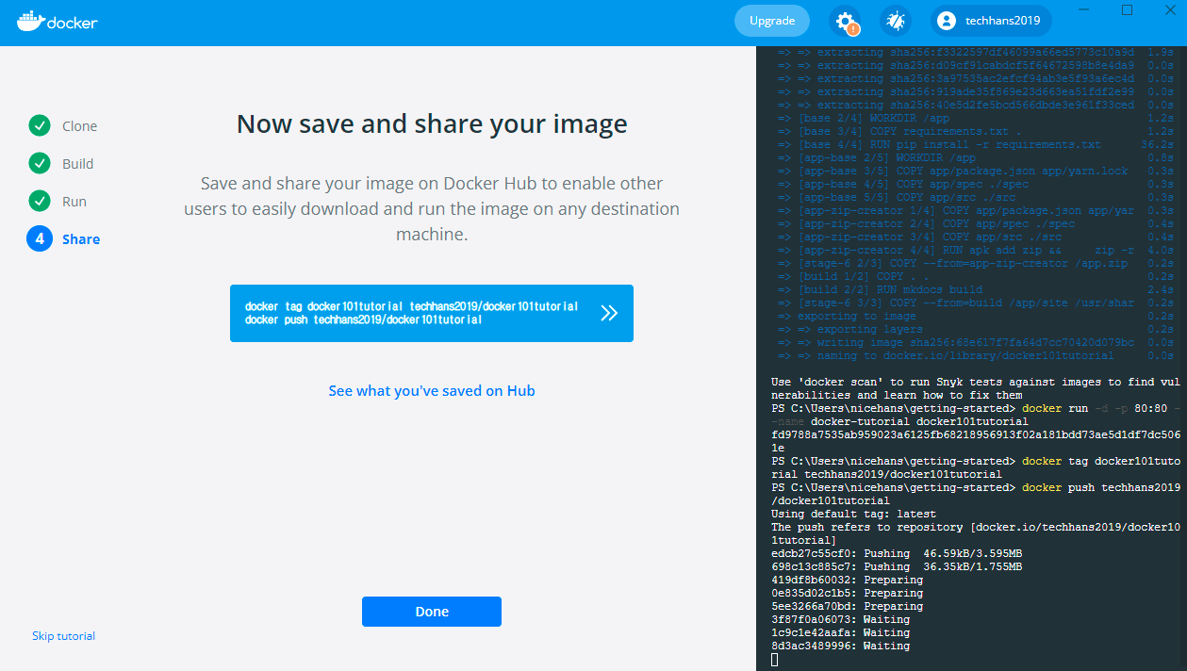Click terminal line '1c9c1e42aafa: Waiting'
The width and height of the screenshot is (1187, 671).
(x=840, y=632)
